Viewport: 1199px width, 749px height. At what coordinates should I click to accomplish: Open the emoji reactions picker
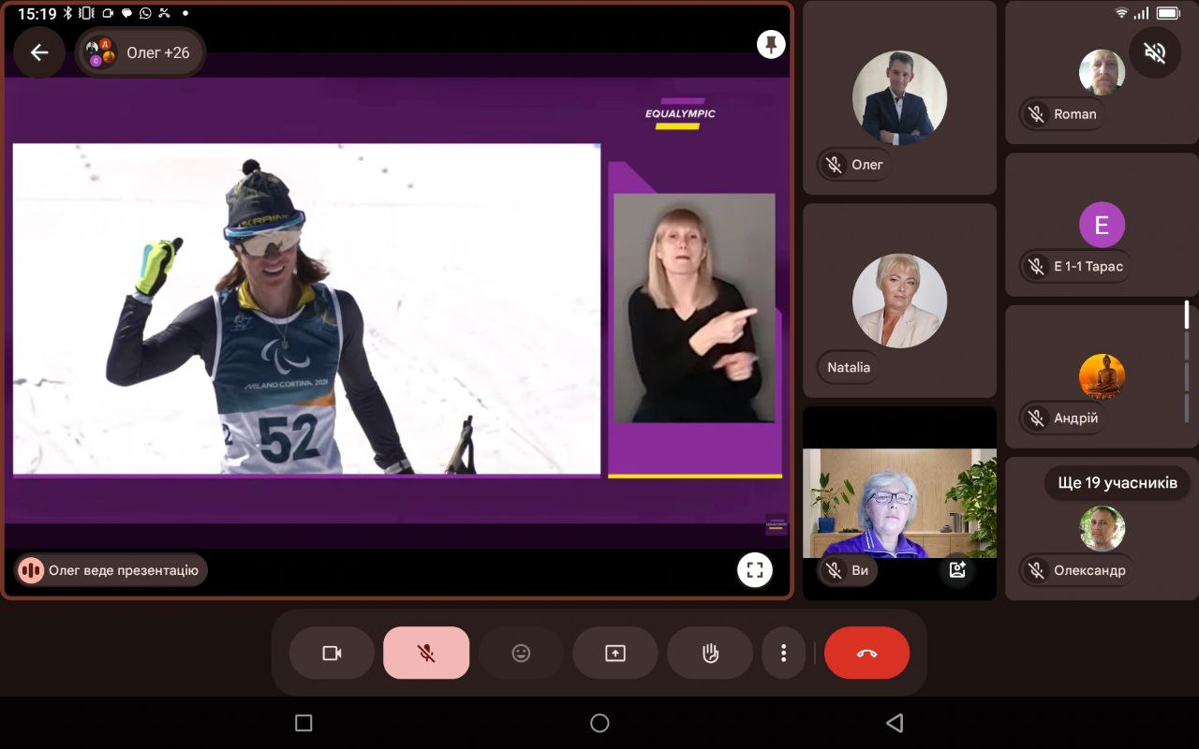(x=521, y=653)
